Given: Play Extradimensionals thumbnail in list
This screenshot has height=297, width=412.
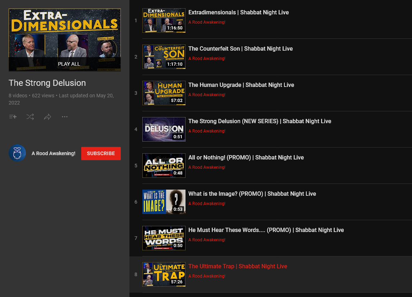Looking at the screenshot, I should (164, 20).
